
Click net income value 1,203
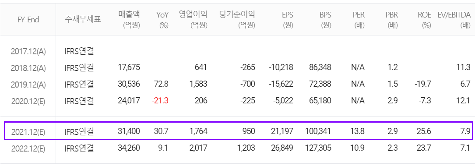246,148
